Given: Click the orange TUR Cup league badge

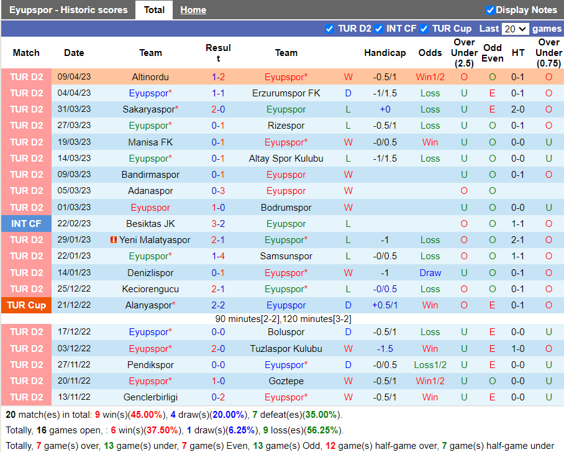Looking at the screenshot, I should tap(26, 305).
